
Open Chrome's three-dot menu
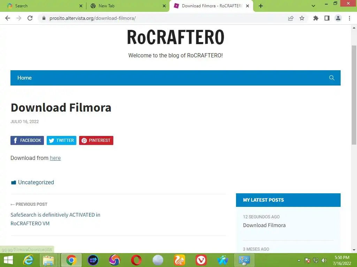(x=349, y=18)
